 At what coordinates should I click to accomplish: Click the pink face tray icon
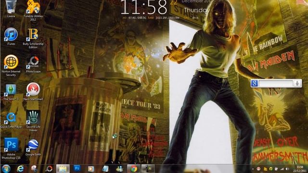pyautogui.click(x=259, y=169)
